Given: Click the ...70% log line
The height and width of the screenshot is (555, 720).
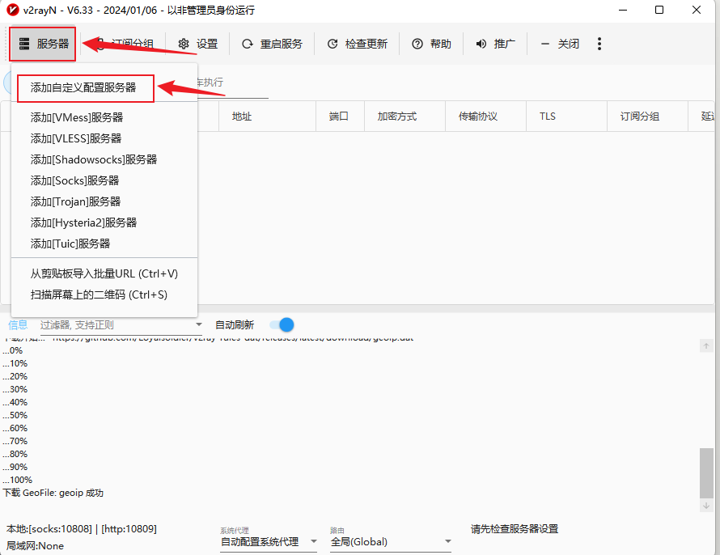Looking at the screenshot, I should click(15, 441).
